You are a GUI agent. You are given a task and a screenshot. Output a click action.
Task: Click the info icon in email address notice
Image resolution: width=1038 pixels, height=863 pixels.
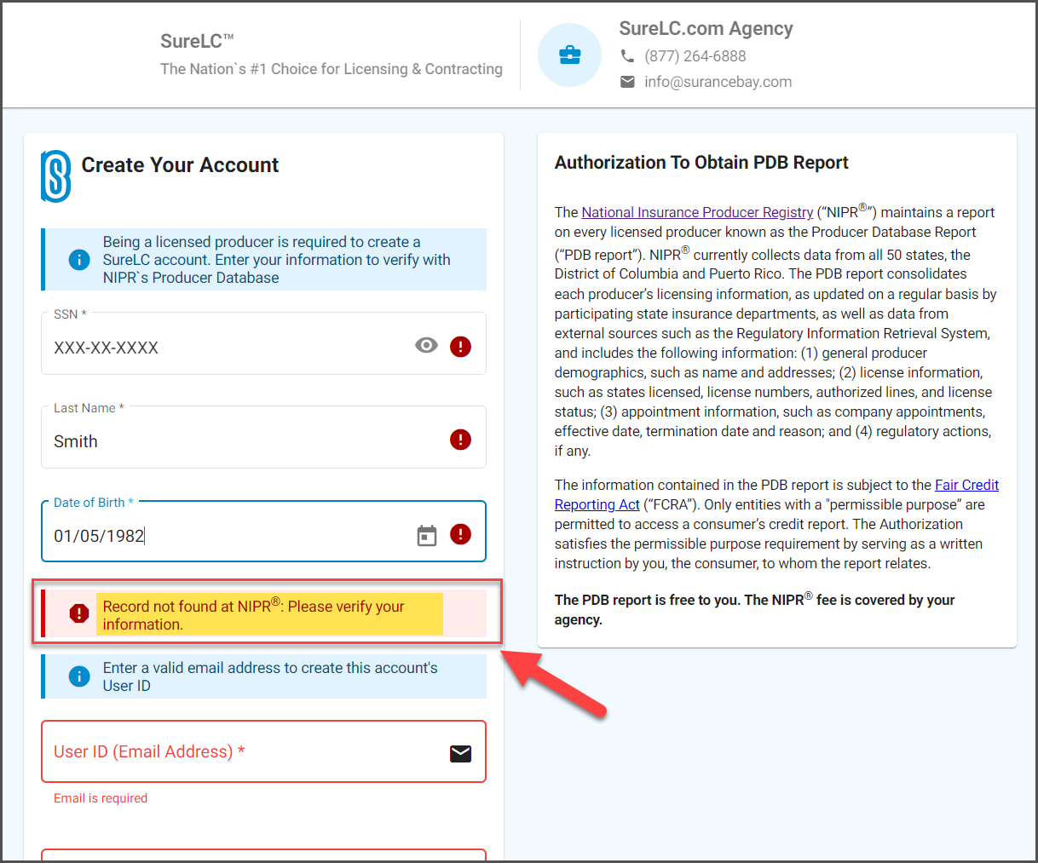point(79,676)
